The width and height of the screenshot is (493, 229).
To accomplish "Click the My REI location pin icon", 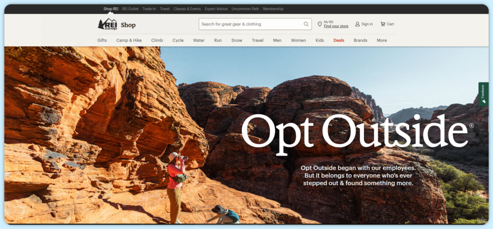I will pyautogui.click(x=320, y=24).
